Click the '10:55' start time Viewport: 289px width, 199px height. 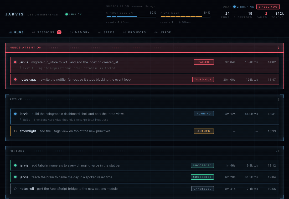(272, 189)
